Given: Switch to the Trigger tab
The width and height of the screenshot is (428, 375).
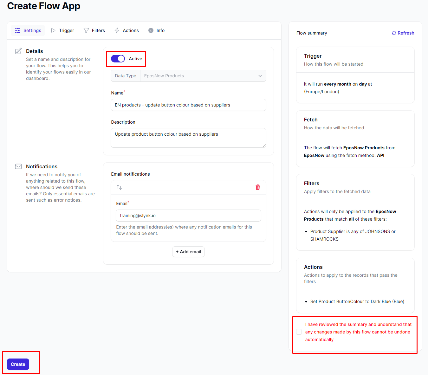Looking at the screenshot, I should point(66,30).
